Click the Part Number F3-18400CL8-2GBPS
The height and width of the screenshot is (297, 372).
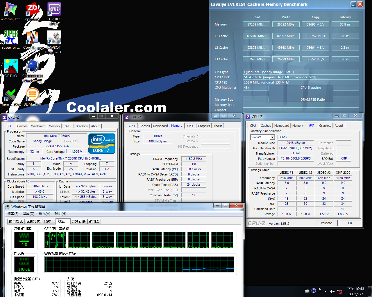point(296,158)
